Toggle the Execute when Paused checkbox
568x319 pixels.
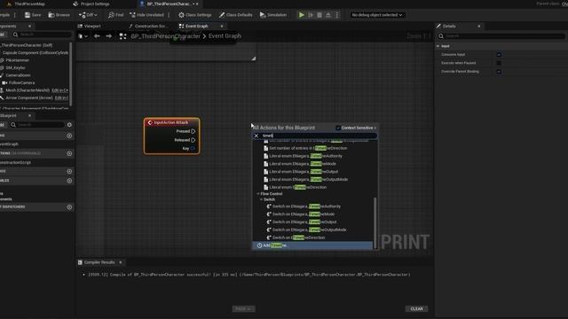[499, 63]
